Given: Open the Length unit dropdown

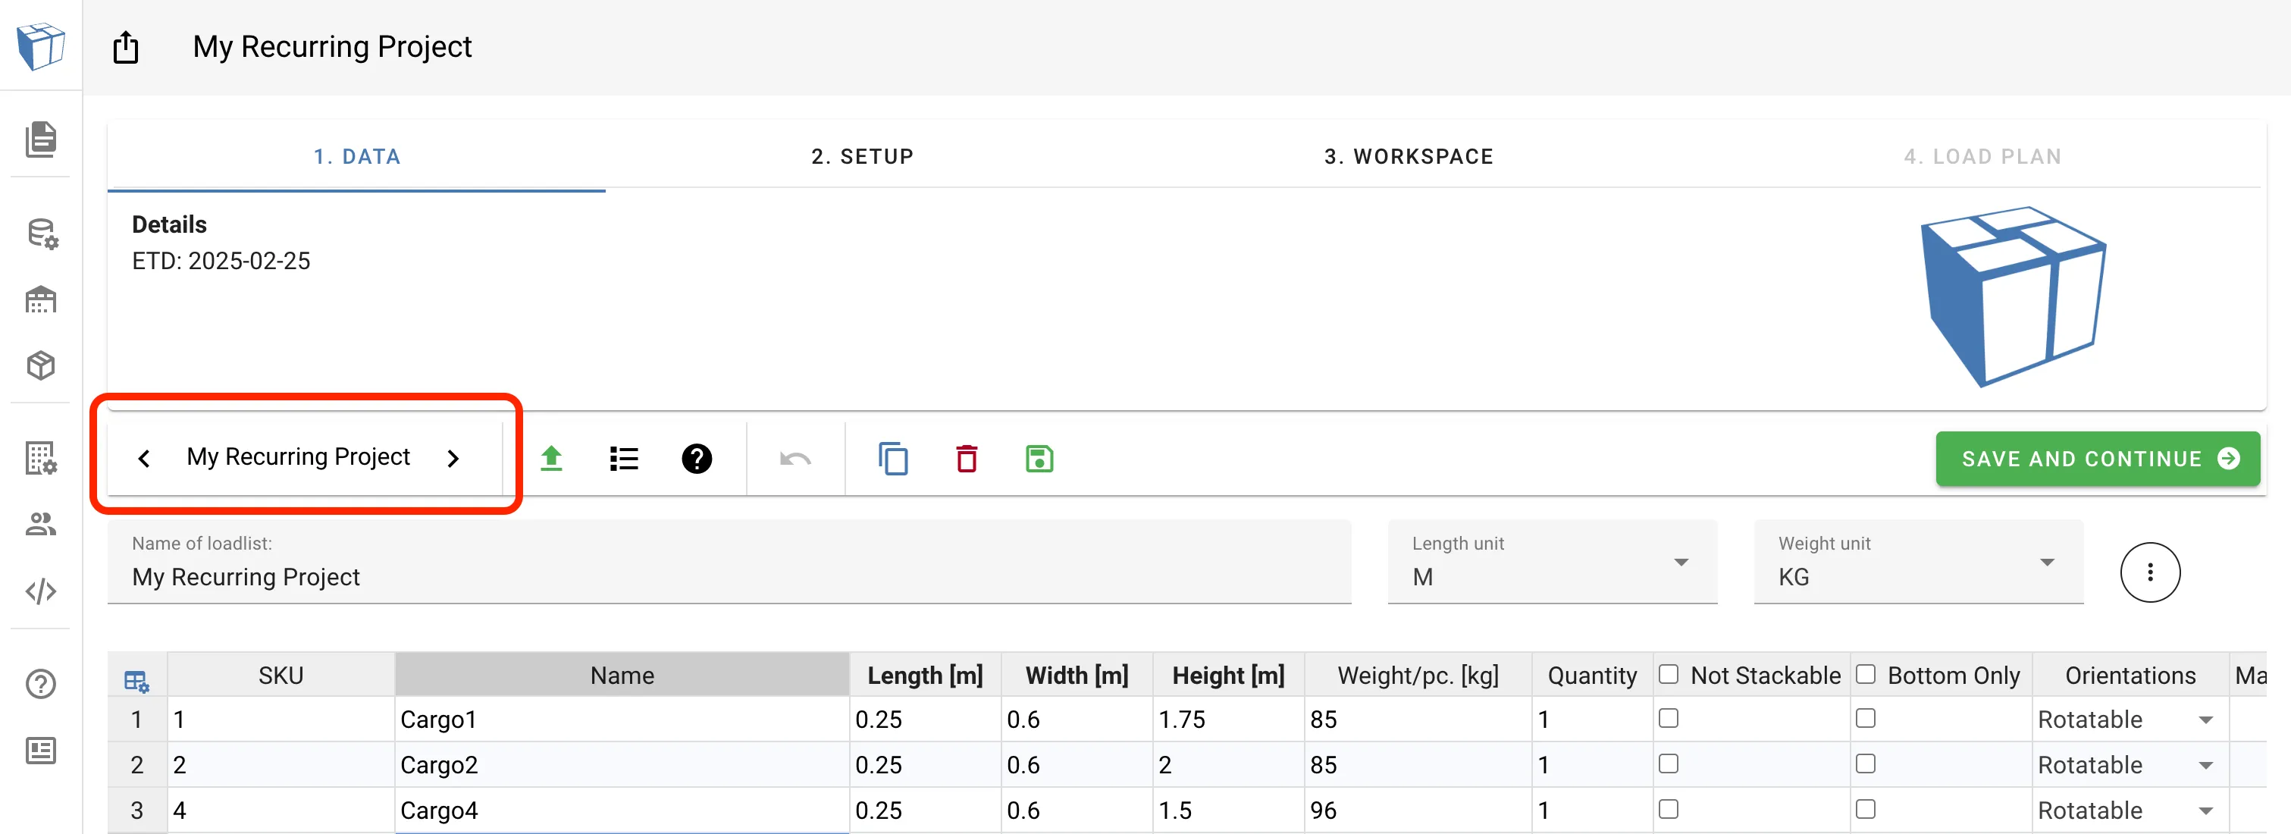Looking at the screenshot, I should pos(1681,562).
